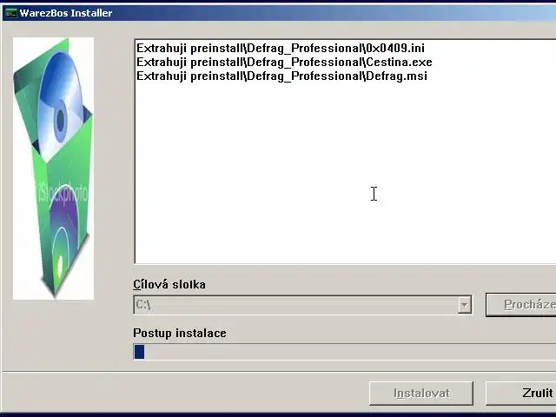Select the Cestina.exe extraction log line

[284, 63]
